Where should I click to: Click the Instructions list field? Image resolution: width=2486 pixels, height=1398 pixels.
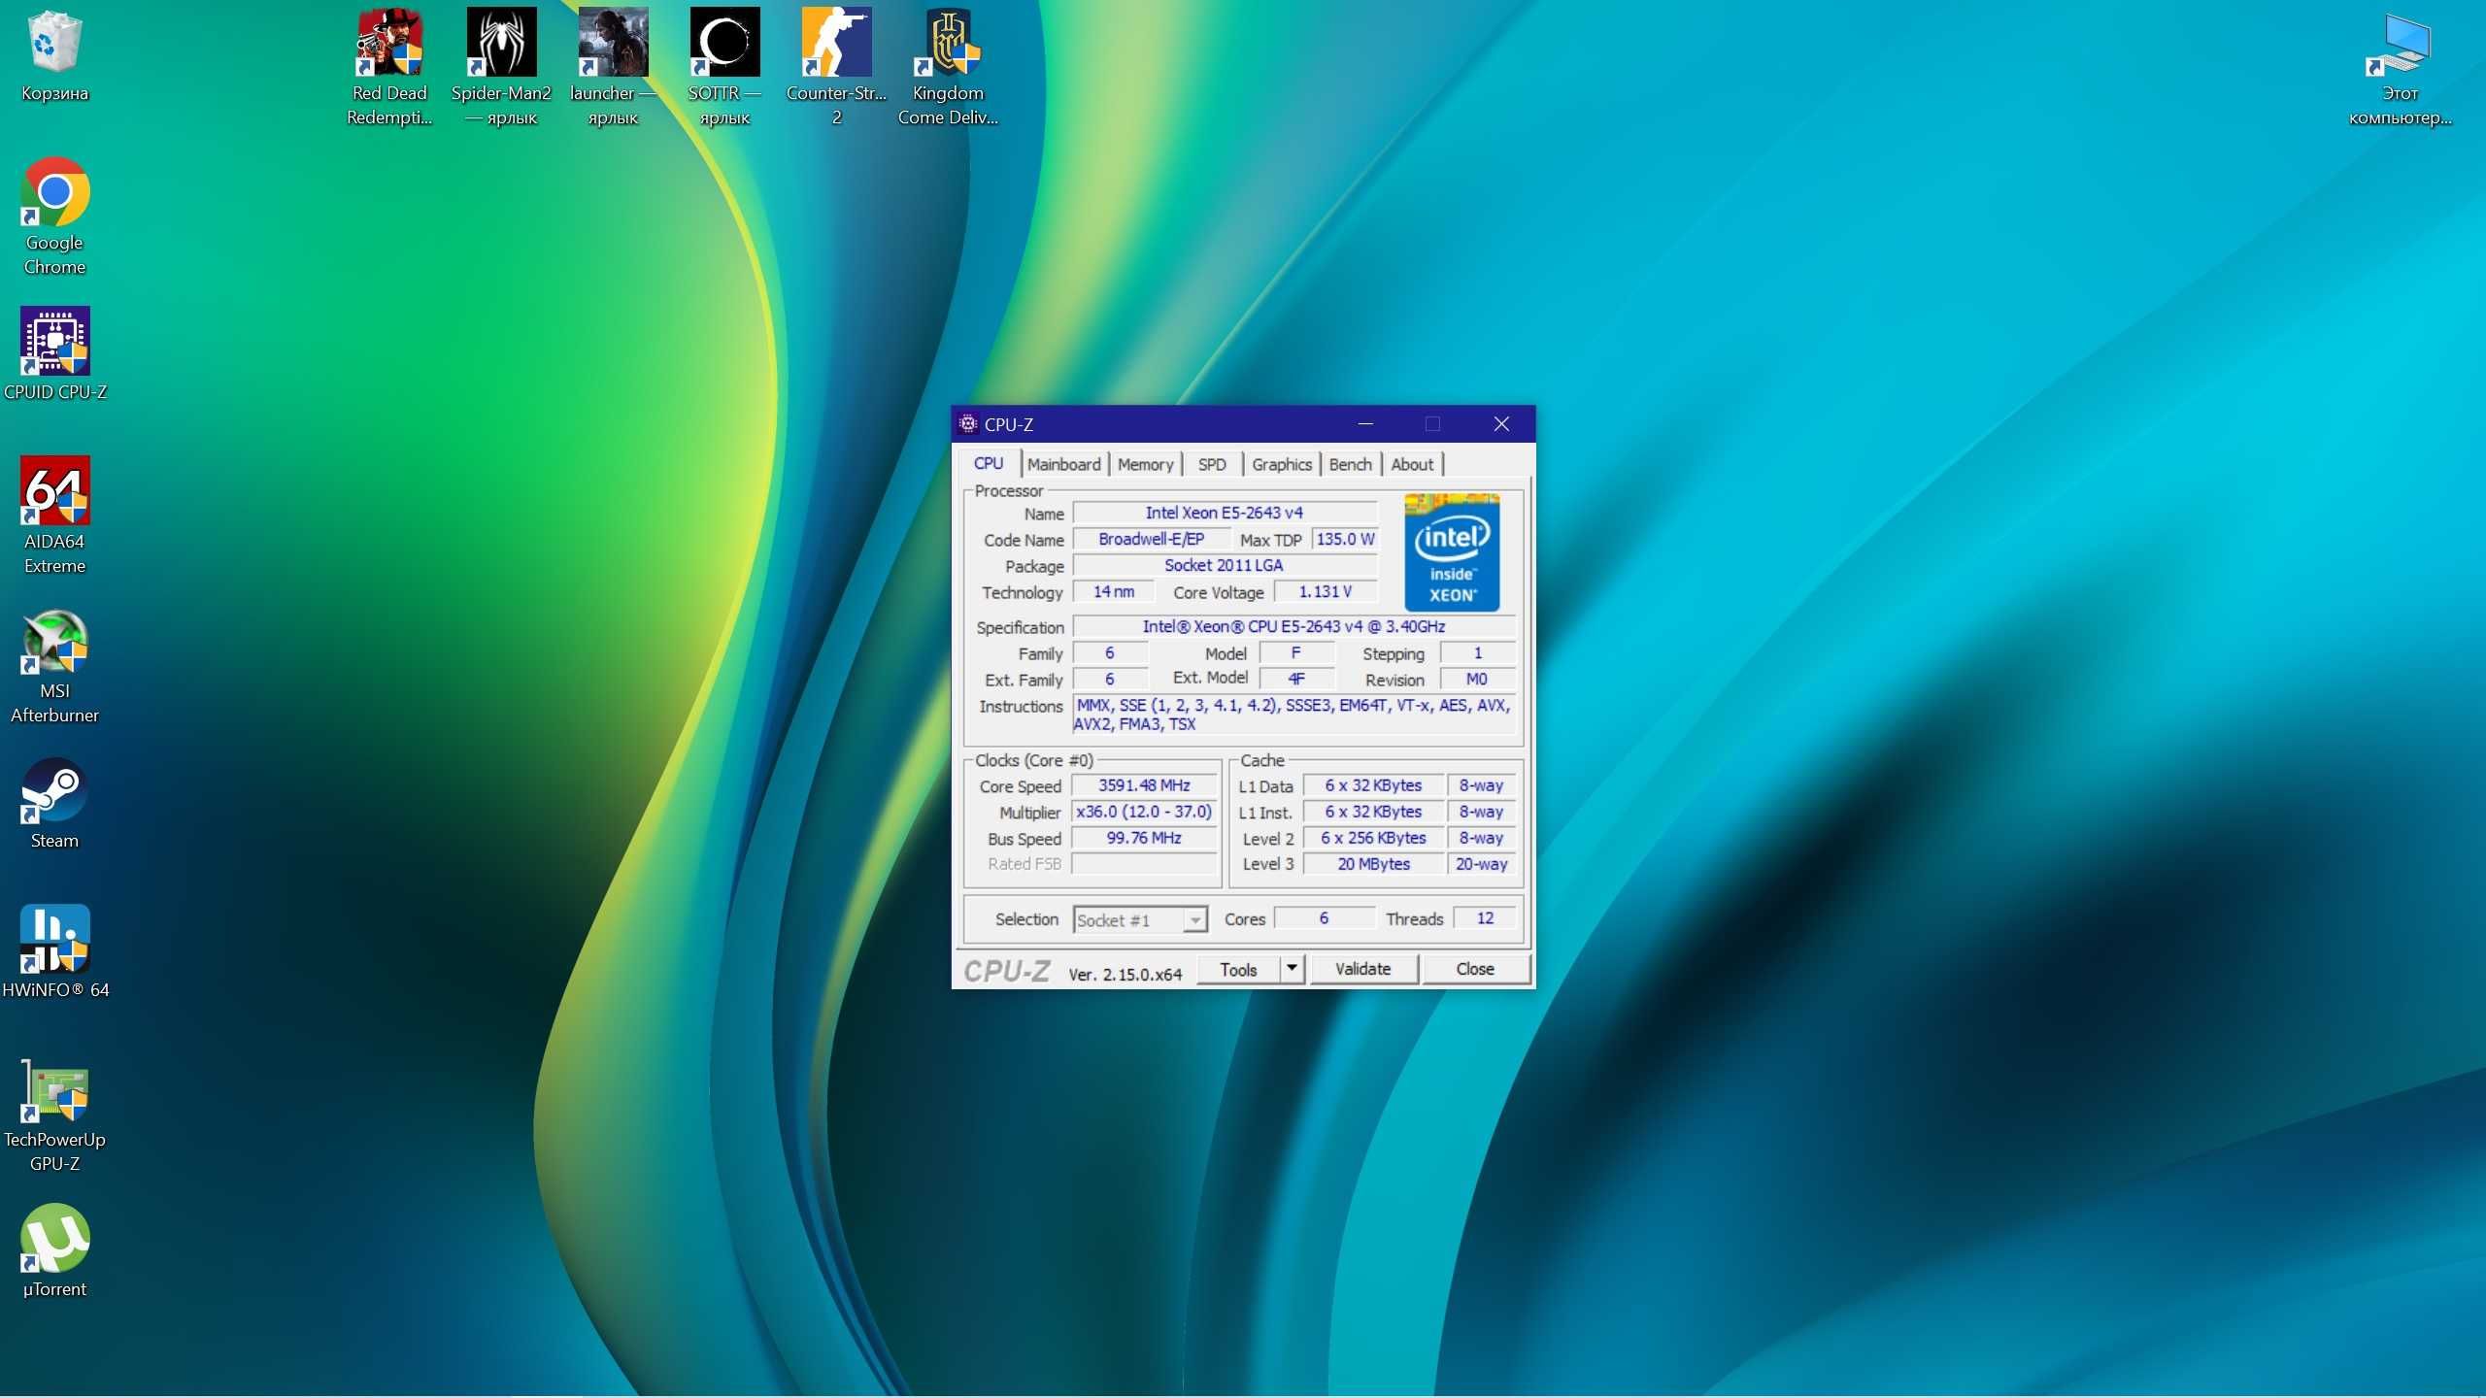pos(1293,715)
